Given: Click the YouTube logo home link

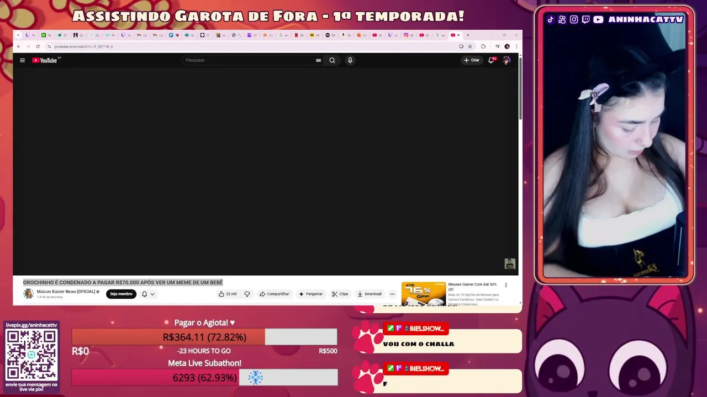Looking at the screenshot, I should pos(45,60).
